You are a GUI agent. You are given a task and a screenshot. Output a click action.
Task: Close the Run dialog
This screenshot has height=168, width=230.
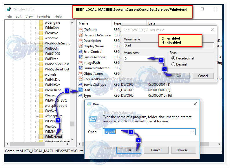195,104
